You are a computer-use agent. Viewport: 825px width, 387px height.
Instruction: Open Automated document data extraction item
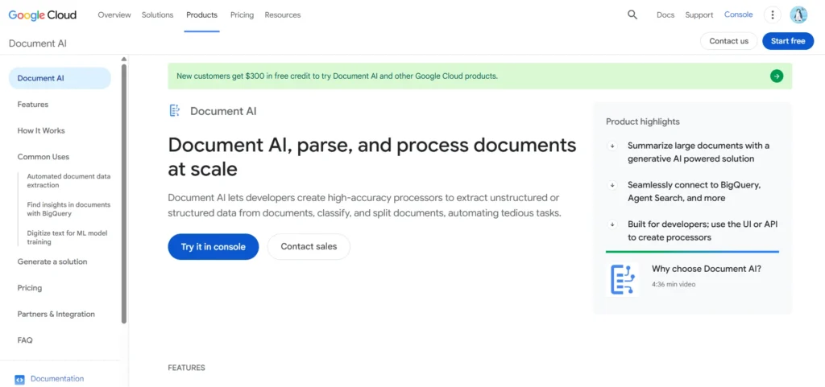69,181
